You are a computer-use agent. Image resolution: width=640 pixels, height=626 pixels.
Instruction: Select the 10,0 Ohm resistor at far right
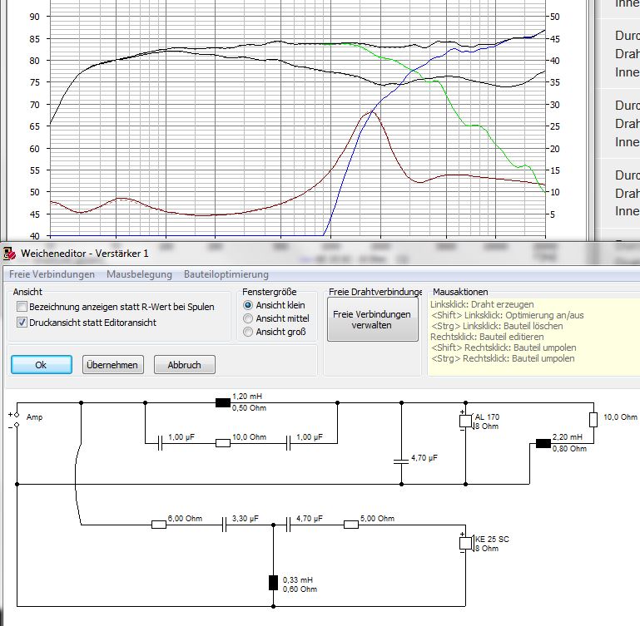593,420
